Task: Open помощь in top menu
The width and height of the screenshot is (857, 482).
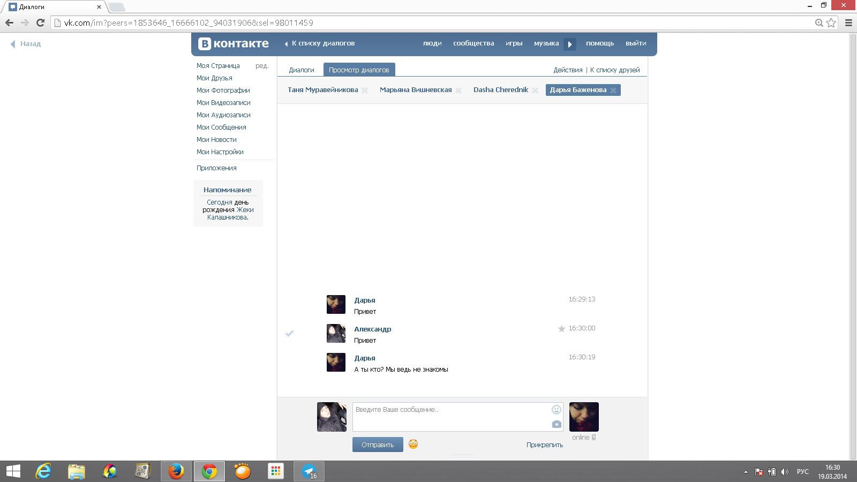Action: [600, 43]
